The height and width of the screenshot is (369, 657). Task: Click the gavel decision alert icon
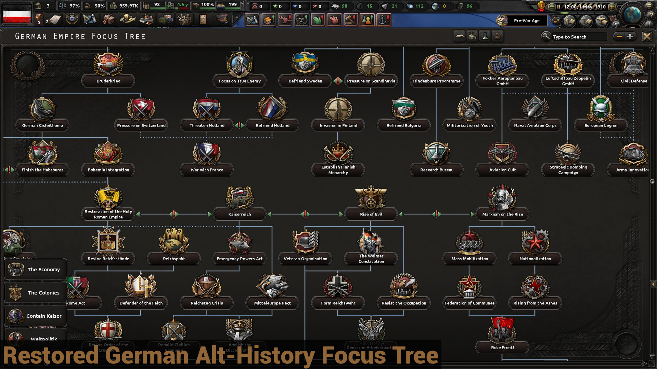pyautogui.click(x=351, y=20)
